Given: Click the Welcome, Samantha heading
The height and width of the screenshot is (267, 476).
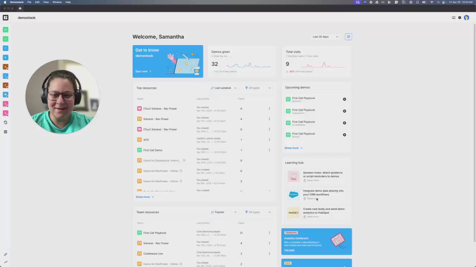Looking at the screenshot, I should click(x=158, y=37).
